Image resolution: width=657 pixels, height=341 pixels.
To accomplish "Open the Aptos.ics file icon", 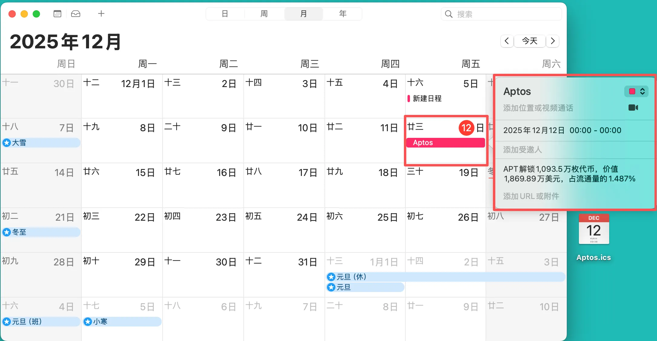I will click(x=593, y=229).
